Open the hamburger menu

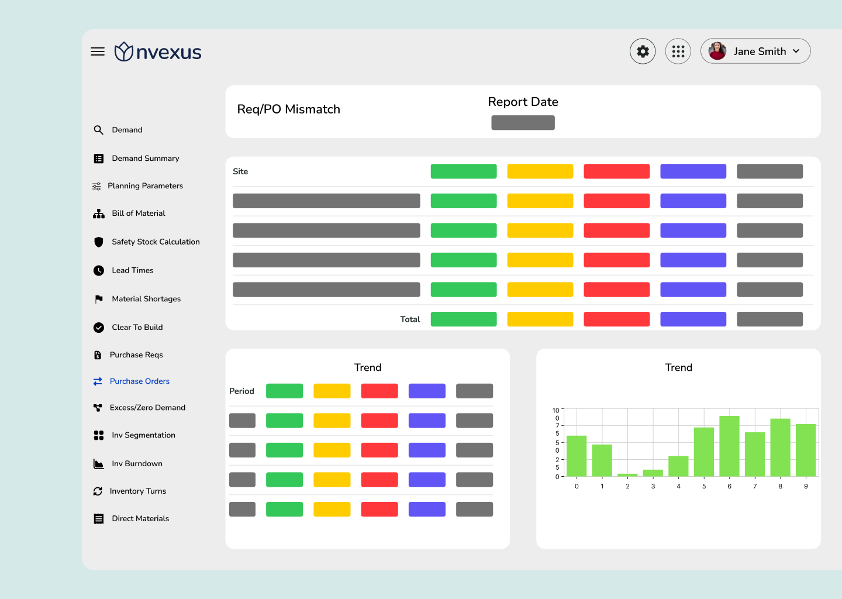pos(98,51)
